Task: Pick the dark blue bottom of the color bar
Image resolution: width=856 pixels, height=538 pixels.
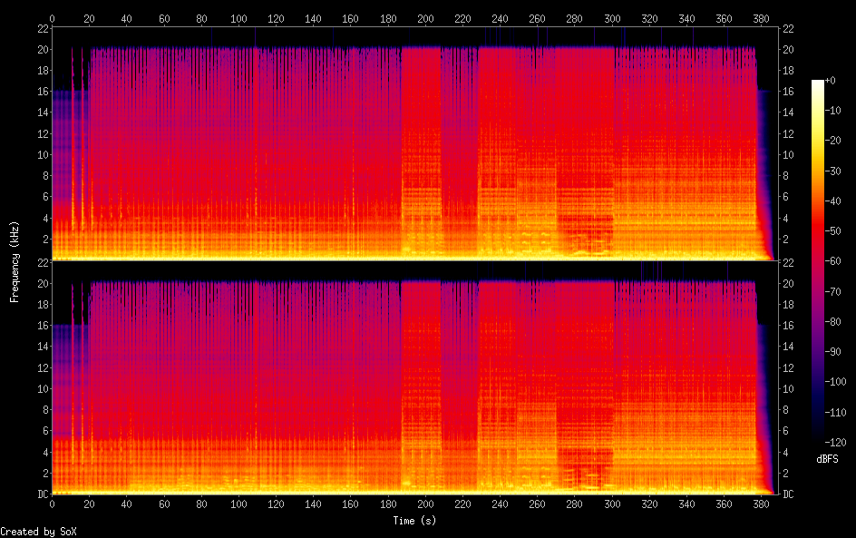Action: [818, 440]
